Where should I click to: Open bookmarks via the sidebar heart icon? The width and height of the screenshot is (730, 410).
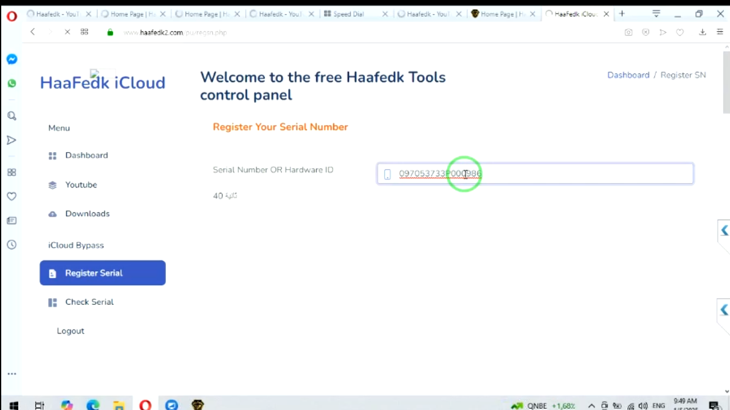pyautogui.click(x=12, y=196)
